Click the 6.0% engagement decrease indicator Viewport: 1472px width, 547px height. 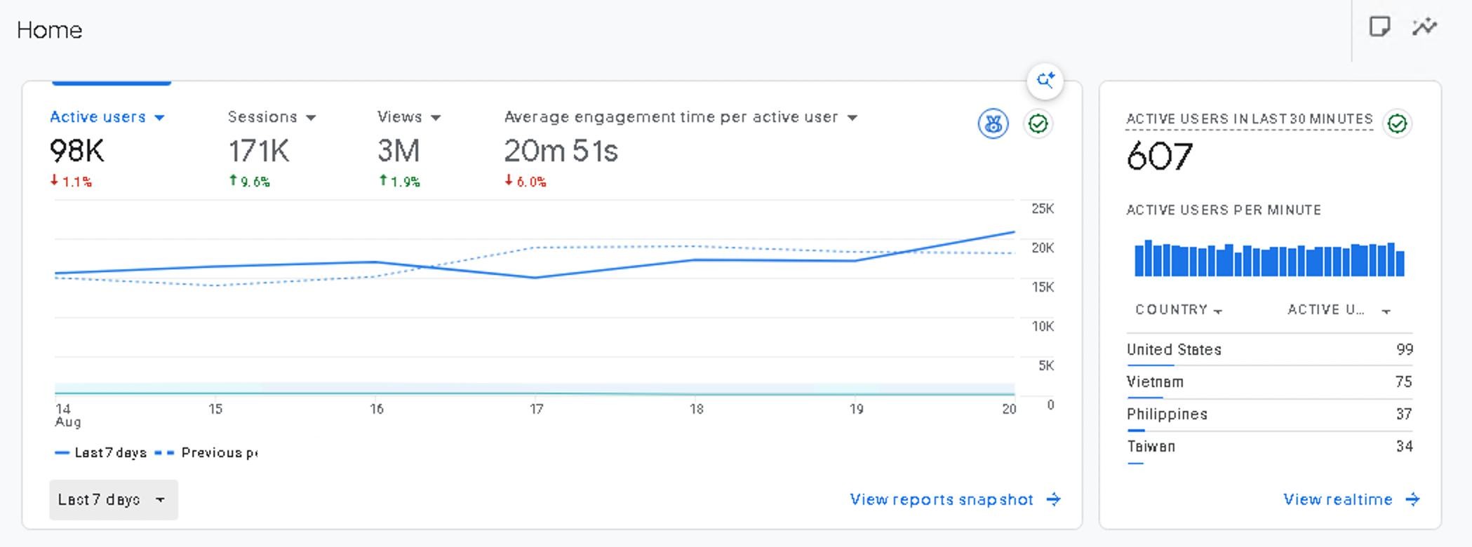526,182
